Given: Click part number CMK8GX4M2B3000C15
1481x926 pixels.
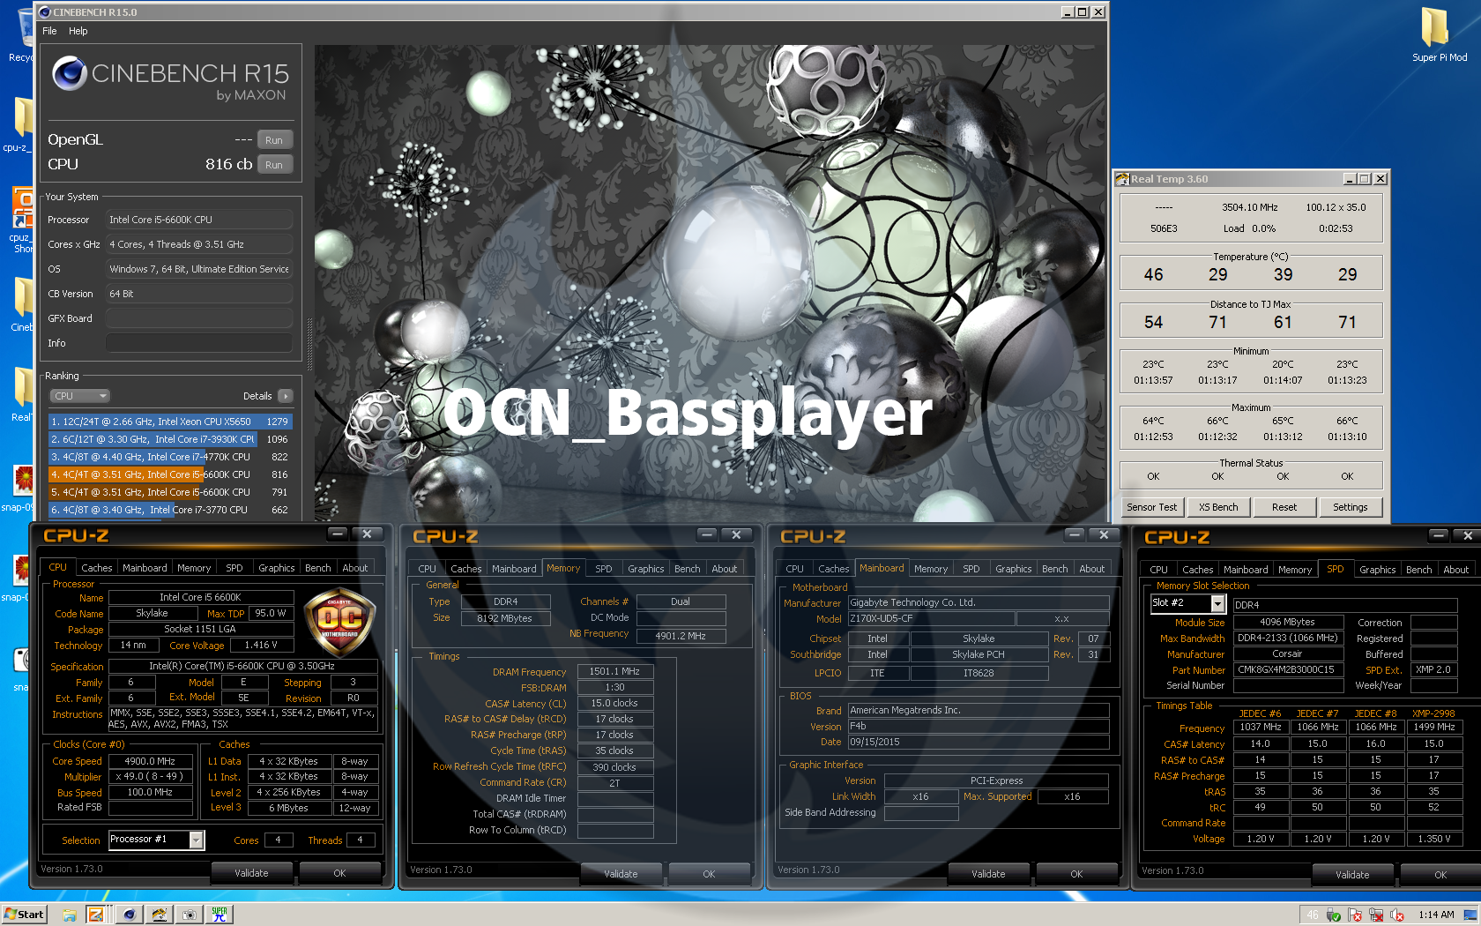Looking at the screenshot, I should (x=1287, y=669).
